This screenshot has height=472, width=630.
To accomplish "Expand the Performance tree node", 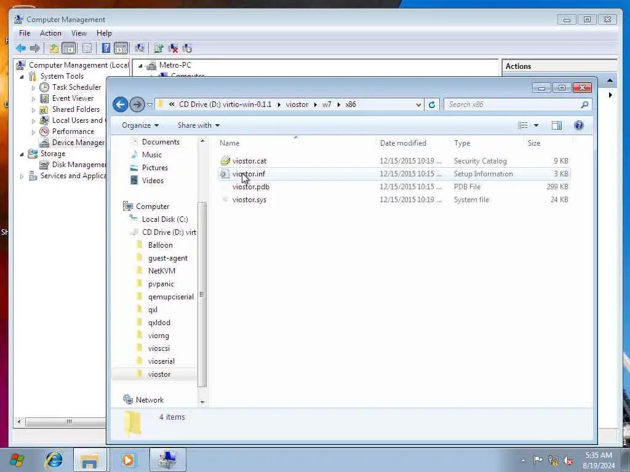I will pos(33,132).
